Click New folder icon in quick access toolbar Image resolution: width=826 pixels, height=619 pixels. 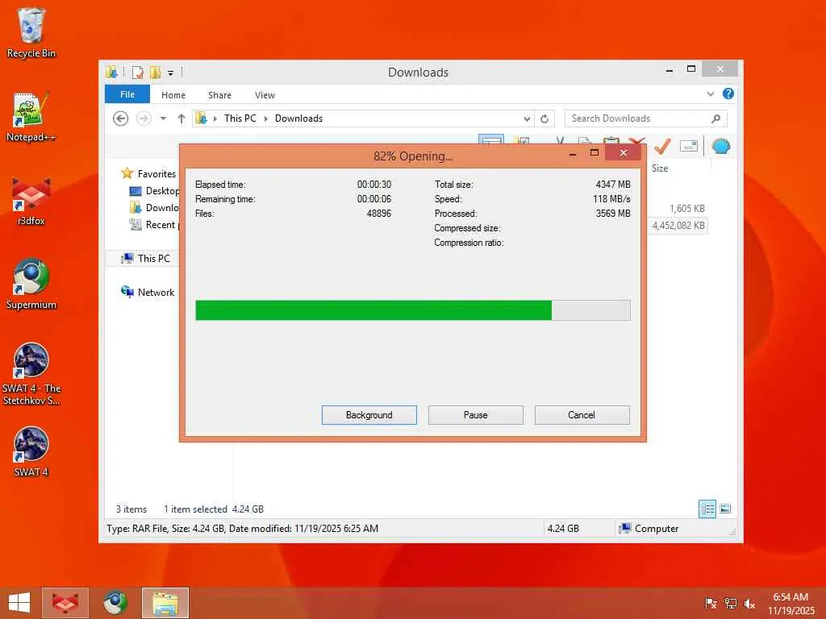pos(155,72)
